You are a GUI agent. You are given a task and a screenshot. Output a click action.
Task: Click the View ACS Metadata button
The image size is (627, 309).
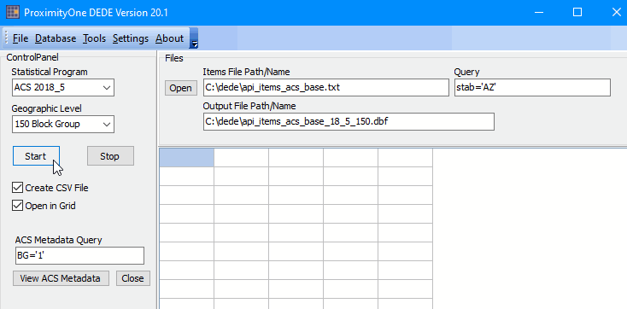pos(61,278)
